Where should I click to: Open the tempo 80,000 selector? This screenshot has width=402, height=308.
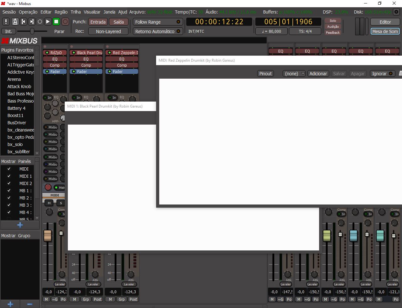[x=272, y=31]
